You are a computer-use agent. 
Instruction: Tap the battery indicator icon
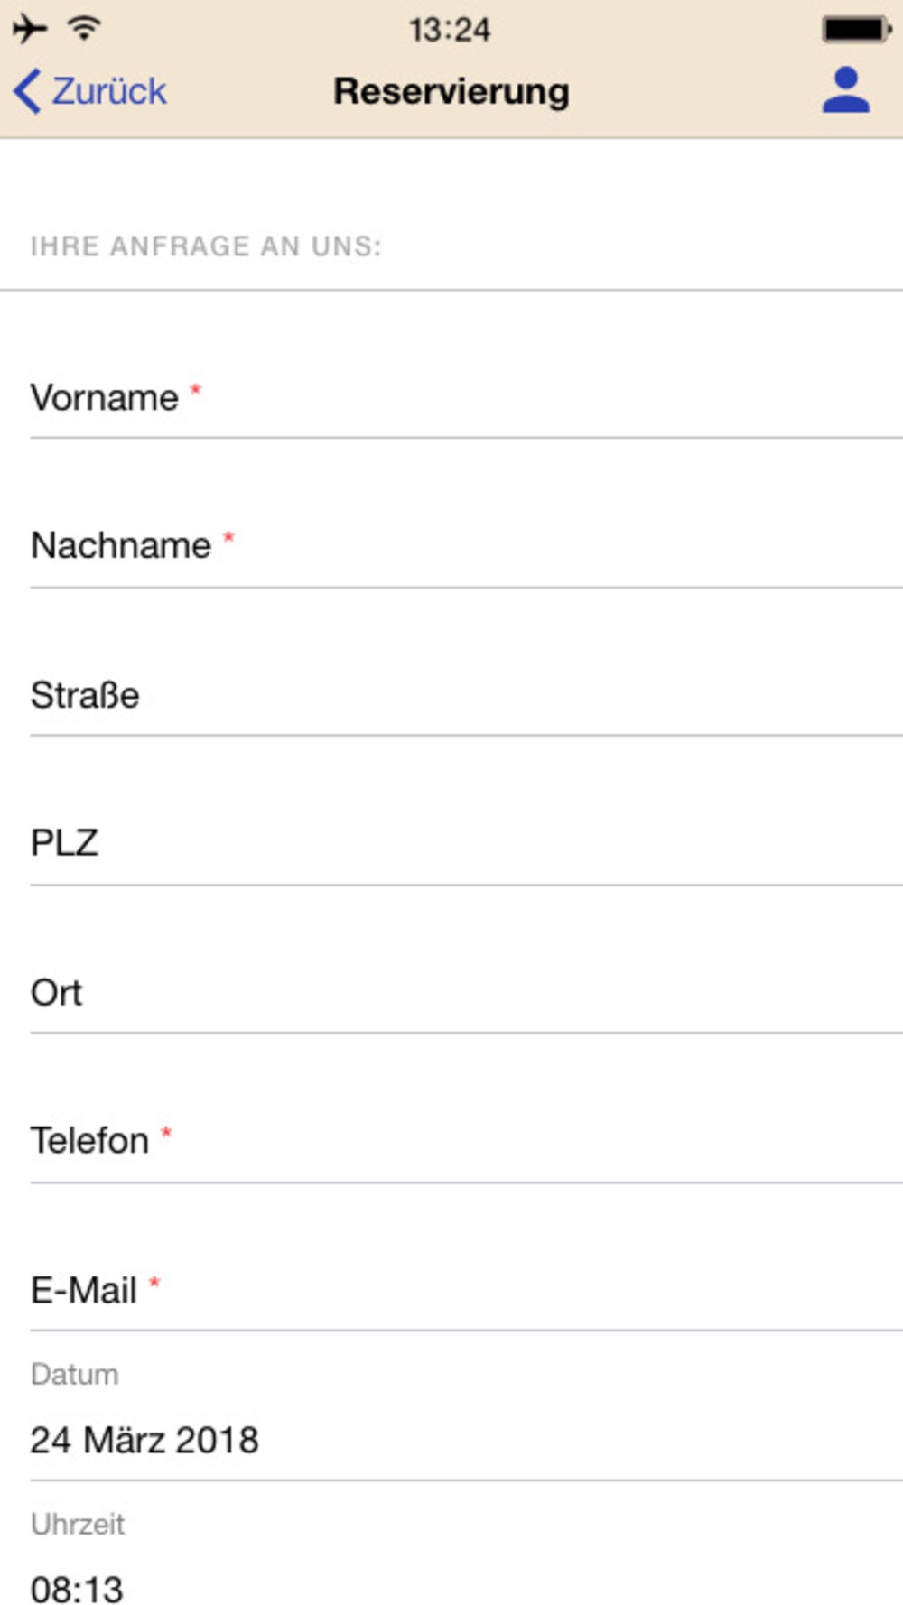[856, 29]
